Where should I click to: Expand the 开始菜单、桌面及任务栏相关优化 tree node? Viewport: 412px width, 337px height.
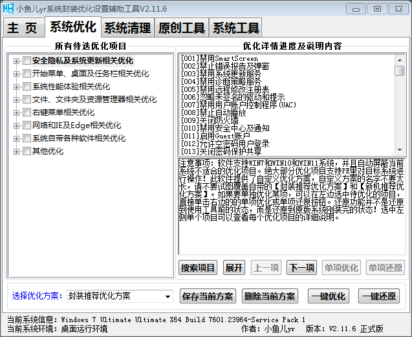click(x=16, y=74)
